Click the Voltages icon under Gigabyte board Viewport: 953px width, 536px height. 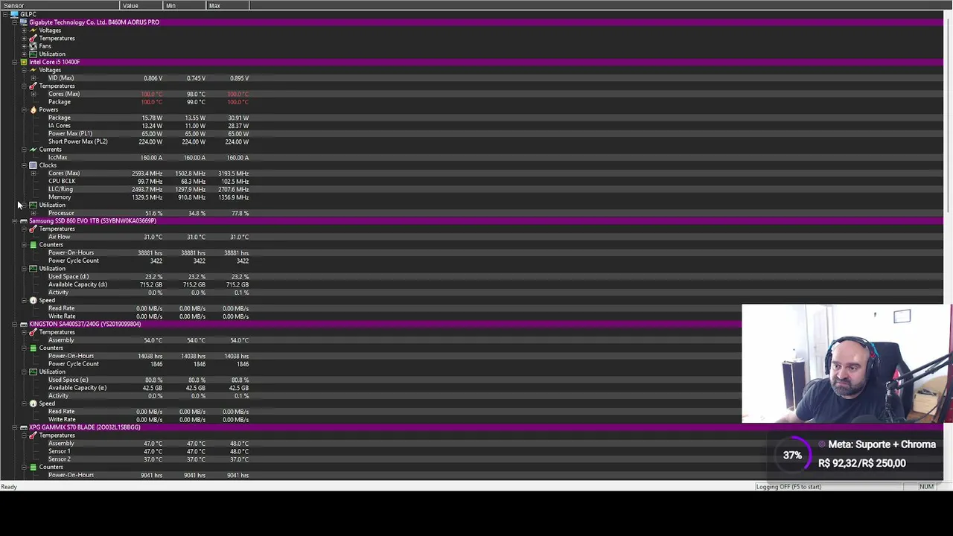point(33,30)
